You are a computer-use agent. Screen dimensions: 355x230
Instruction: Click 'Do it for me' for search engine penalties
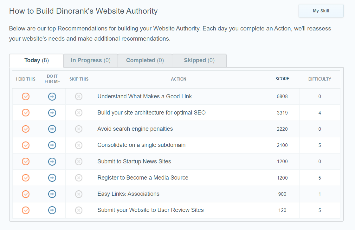point(52,129)
